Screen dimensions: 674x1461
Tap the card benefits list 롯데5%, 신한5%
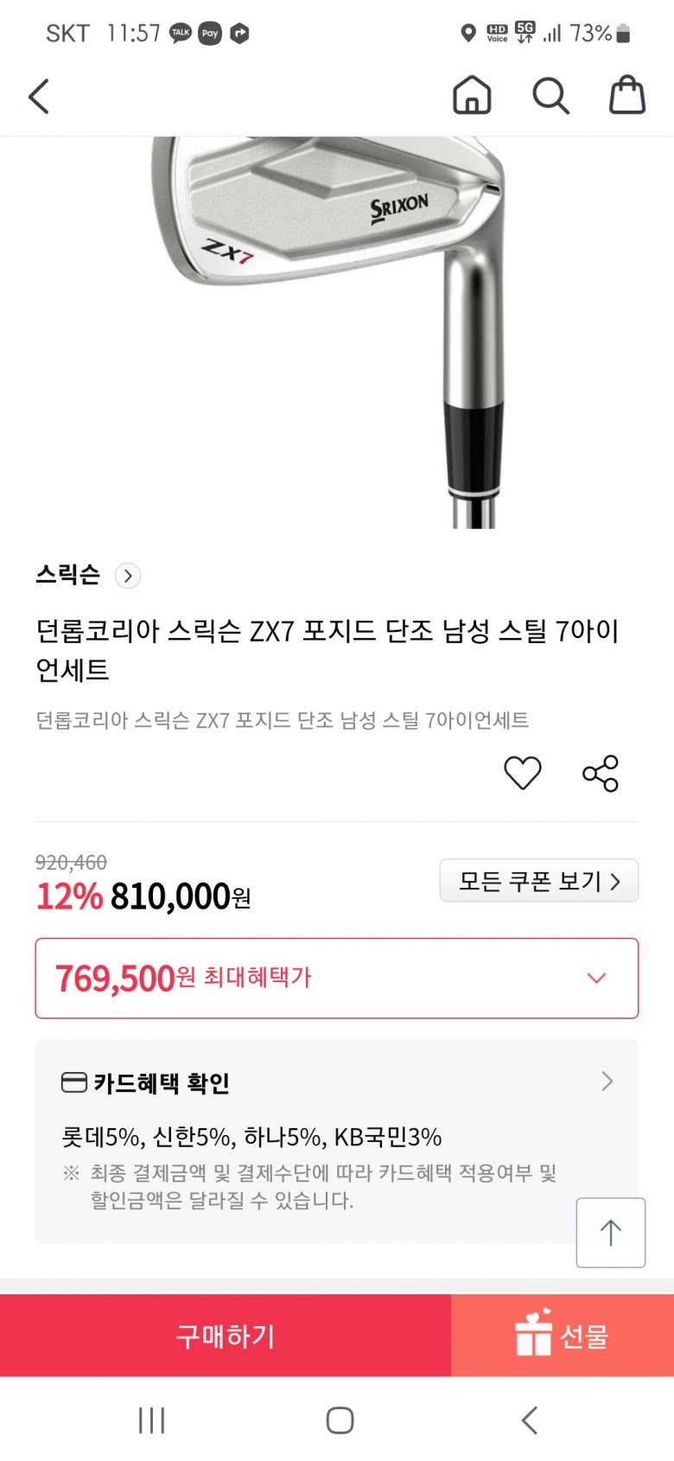pyautogui.click(x=251, y=1136)
